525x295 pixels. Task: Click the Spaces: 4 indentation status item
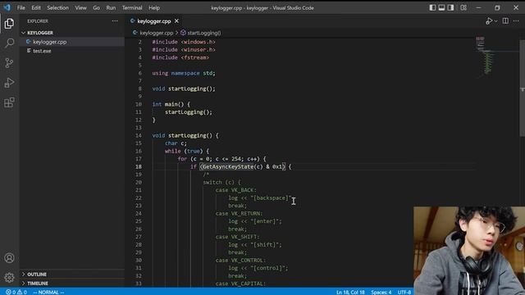pyautogui.click(x=381, y=292)
